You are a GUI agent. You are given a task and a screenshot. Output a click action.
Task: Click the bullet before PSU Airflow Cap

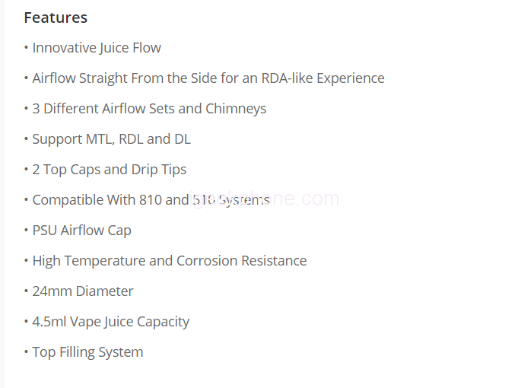coord(26,231)
